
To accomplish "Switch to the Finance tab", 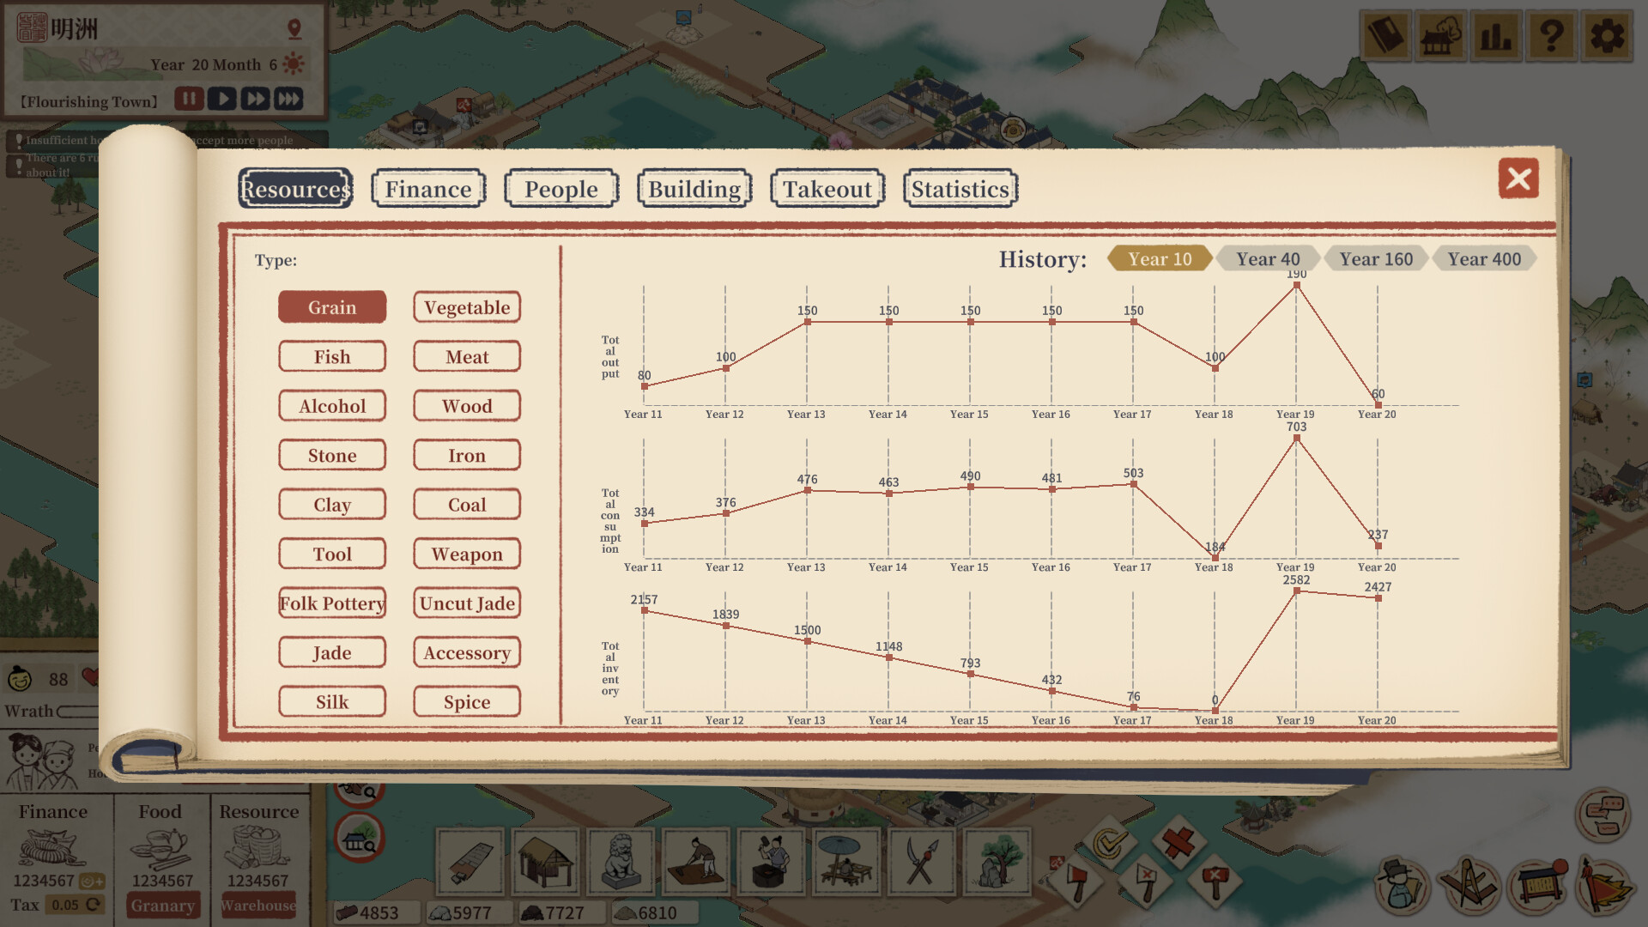I will [x=427, y=188].
